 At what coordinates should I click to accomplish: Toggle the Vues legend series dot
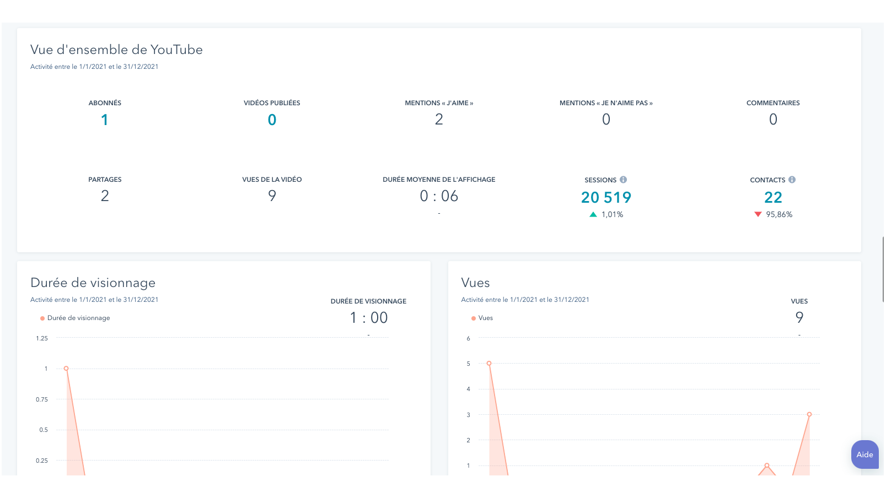point(474,318)
